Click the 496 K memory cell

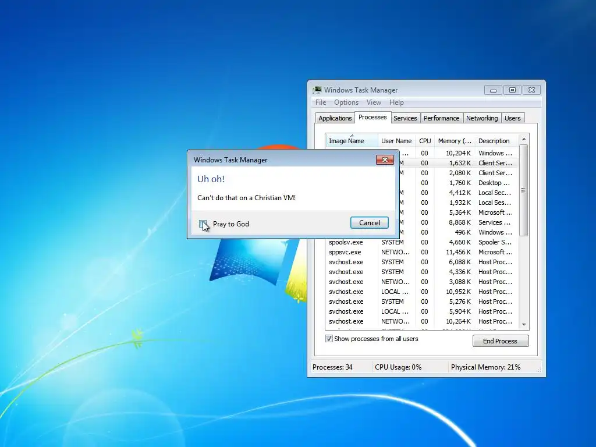(463, 232)
